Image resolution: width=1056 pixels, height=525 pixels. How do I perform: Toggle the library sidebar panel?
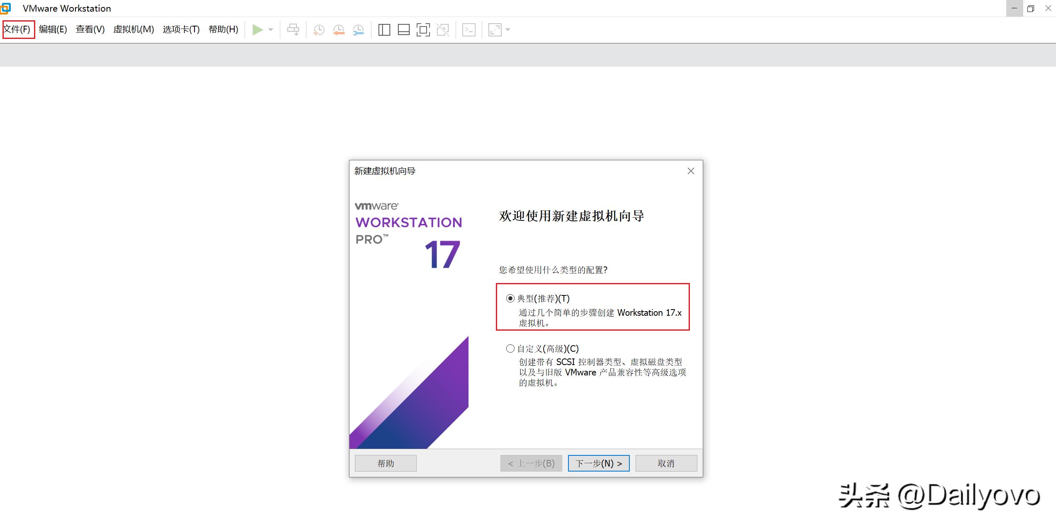coord(384,29)
